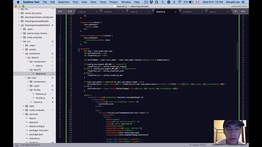The width and height of the screenshot is (262, 147).
Task: Open reducer.js in the sidebar
Action: point(34,138)
